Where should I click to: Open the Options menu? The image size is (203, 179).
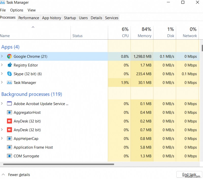click(17, 10)
